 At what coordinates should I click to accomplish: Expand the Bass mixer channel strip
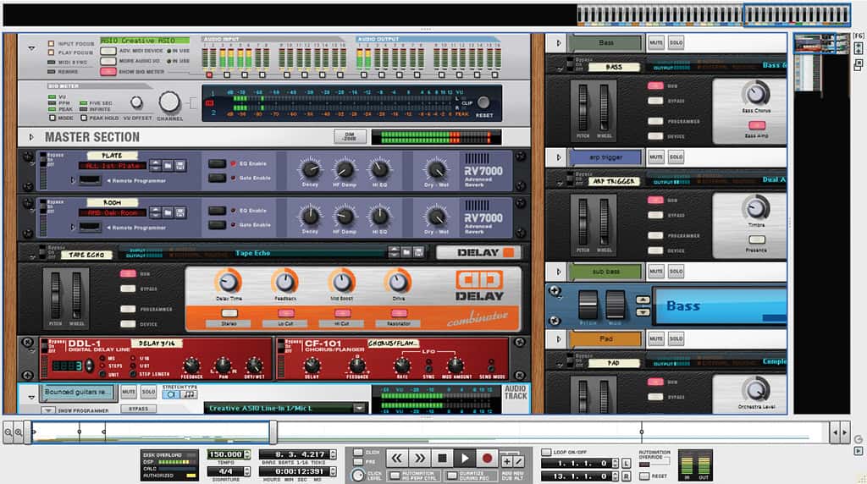(559, 42)
